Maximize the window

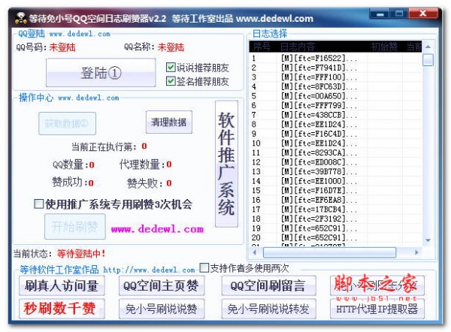399,14
